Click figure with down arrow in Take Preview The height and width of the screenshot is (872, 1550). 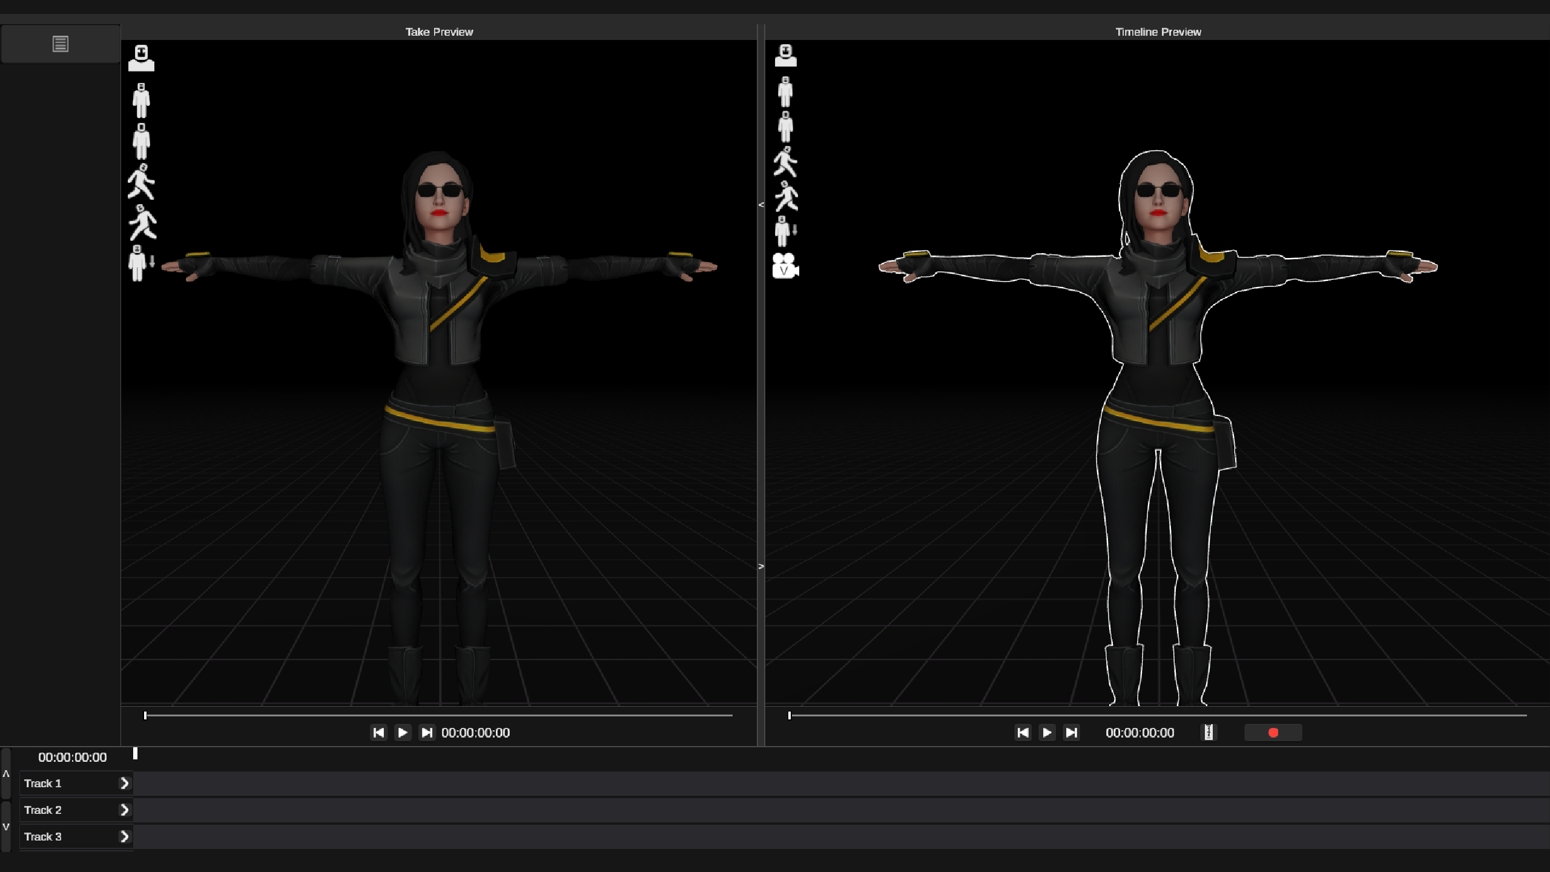click(x=141, y=263)
